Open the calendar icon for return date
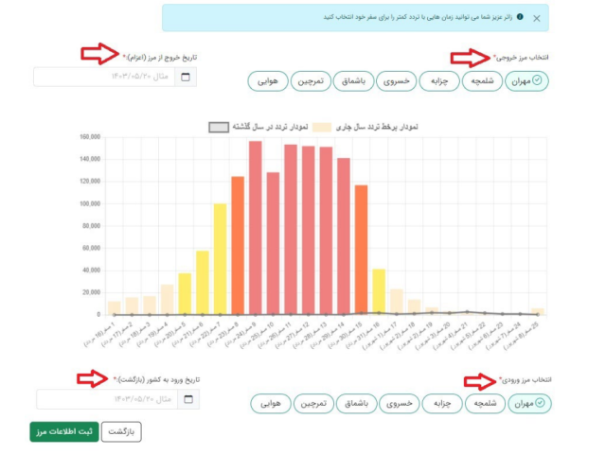This screenshot has width=606, height=454. coord(187,399)
